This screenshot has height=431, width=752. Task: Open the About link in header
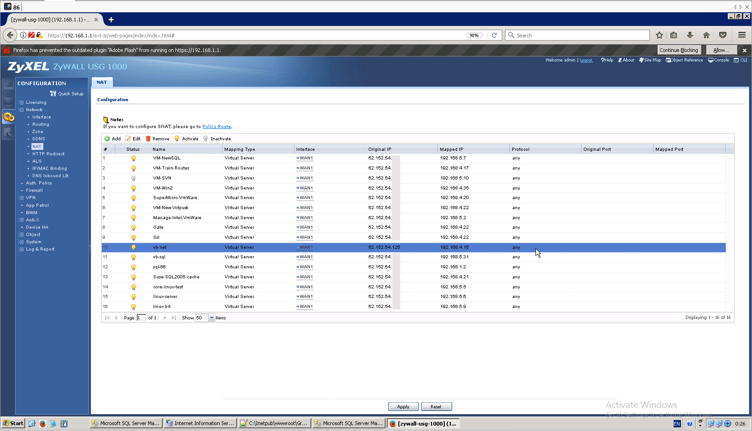[626, 60]
